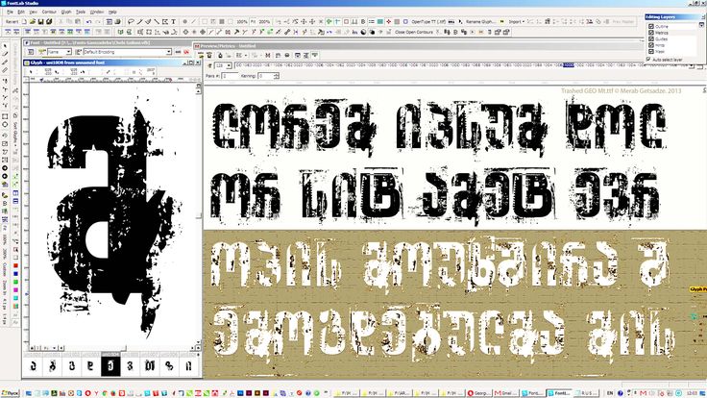The width and height of the screenshot is (707, 398).
Task: Click the Undo arrow icon
Action: [x=88, y=22]
